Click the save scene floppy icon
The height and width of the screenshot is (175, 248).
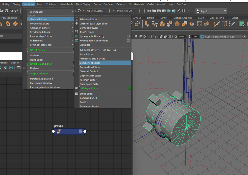point(6,11)
